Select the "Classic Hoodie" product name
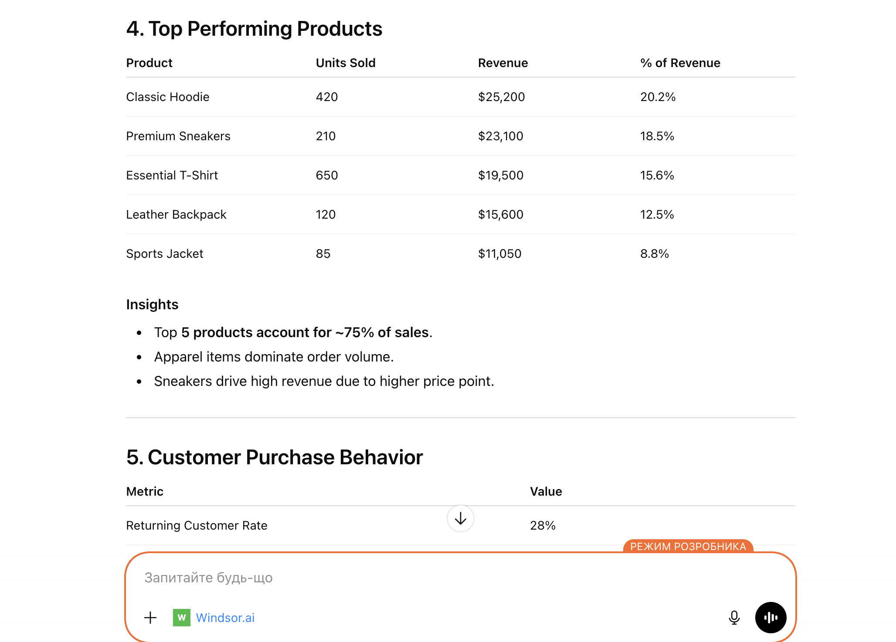This screenshot has width=896, height=642. click(167, 97)
